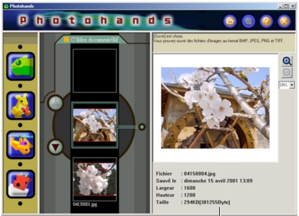This screenshot has width=299, height=216.
Task: Click the large preview photo
Action: coord(215,108)
